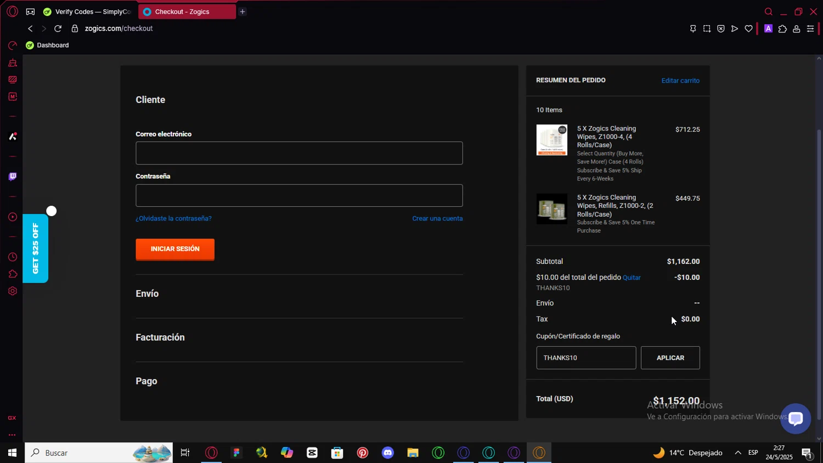Image resolution: width=823 pixels, height=463 pixels.
Task: Close the GET $25 OFF popup dot
Action: [52, 211]
